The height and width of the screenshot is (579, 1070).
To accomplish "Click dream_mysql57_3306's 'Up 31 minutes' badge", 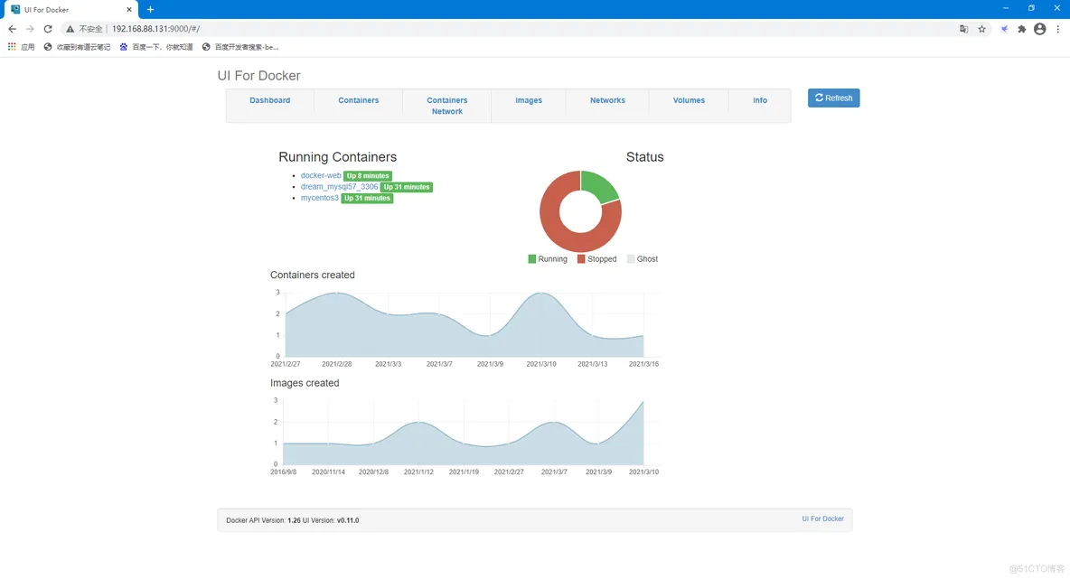I will pyautogui.click(x=406, y=187).
